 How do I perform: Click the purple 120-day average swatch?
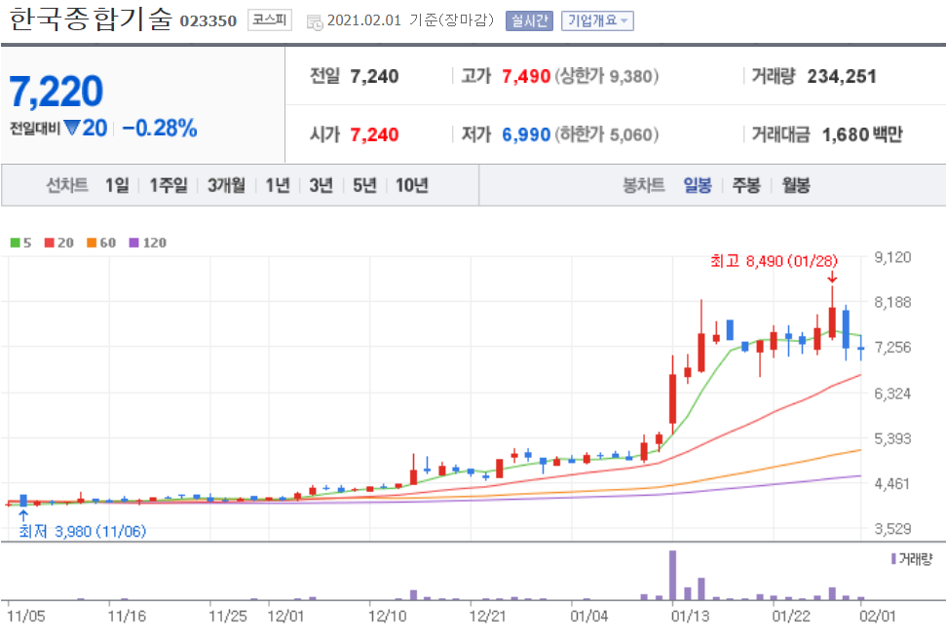pyautogui.click(x=133, y=243)
